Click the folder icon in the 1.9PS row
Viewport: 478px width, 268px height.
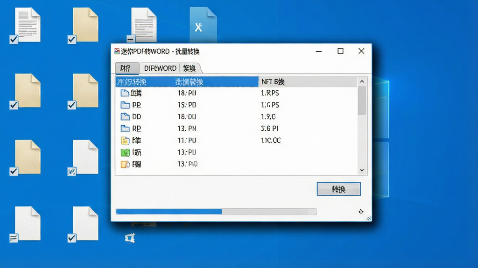(125, 93)
